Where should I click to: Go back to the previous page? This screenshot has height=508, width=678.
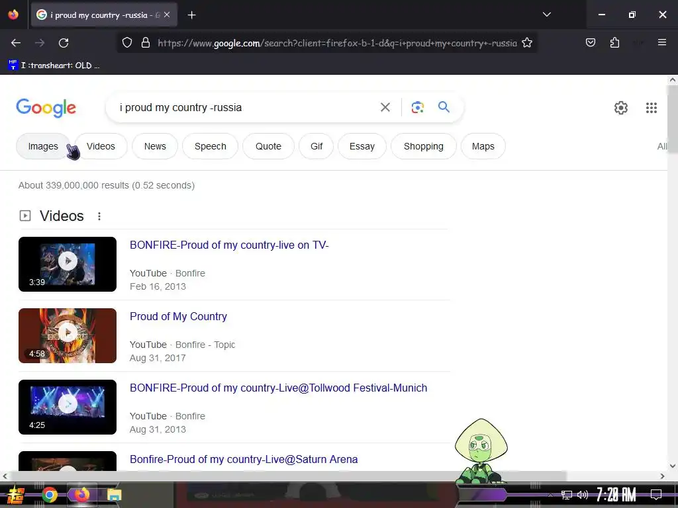(16, 43)
